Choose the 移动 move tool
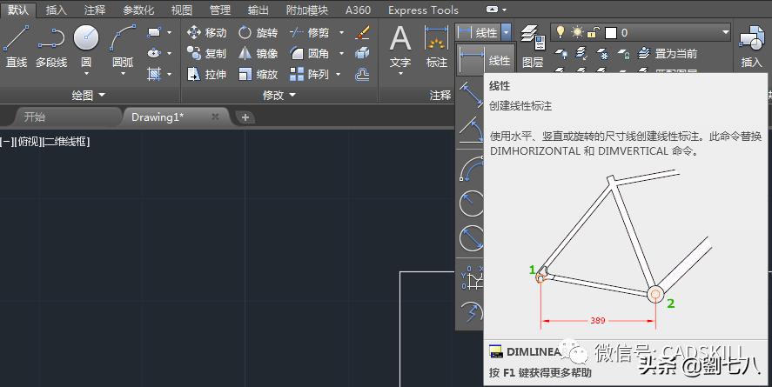Viewport: 772px width, 387px height. click(x=207, y=32)
